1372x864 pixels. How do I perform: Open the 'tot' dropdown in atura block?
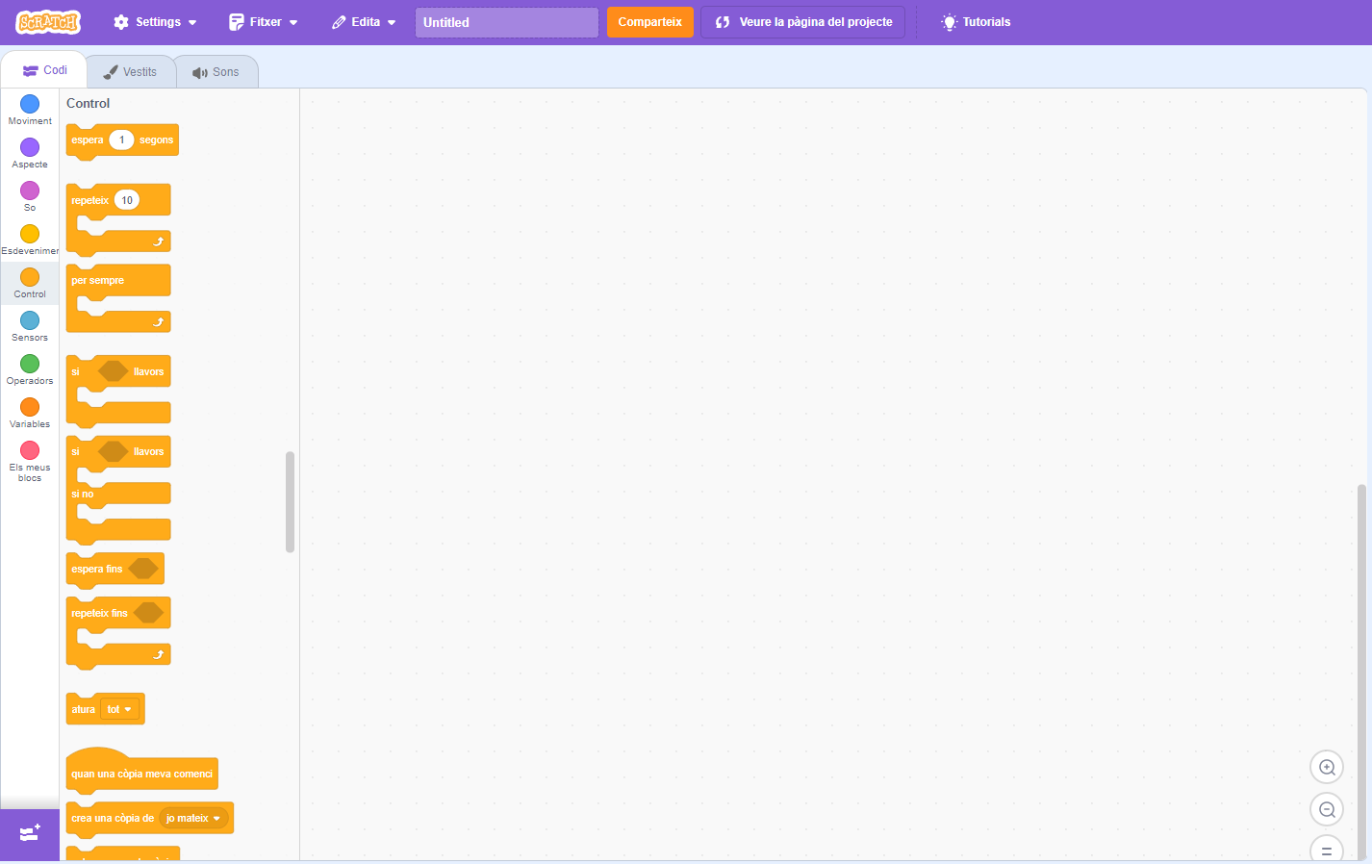coord(120,710)
